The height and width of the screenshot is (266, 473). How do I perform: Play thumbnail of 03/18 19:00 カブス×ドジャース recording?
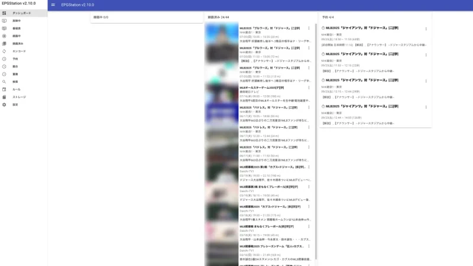(222, 212)
